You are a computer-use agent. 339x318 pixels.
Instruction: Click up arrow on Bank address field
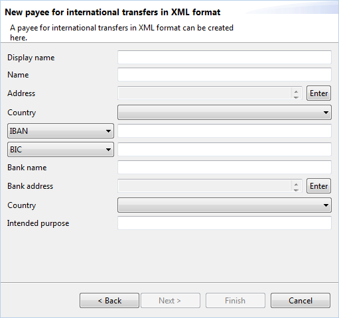tap(296, 184)
